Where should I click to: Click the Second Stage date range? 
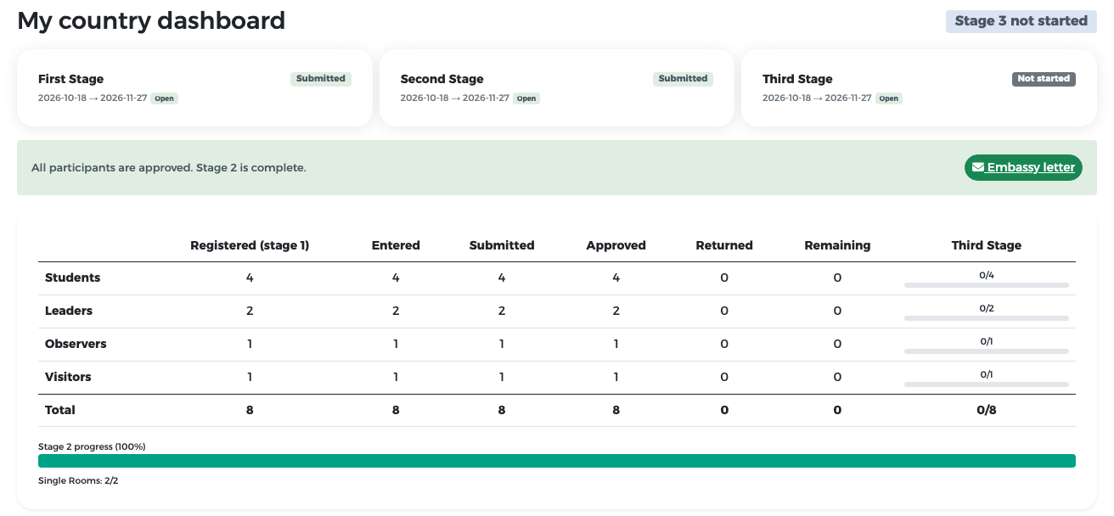pos(455,98)
